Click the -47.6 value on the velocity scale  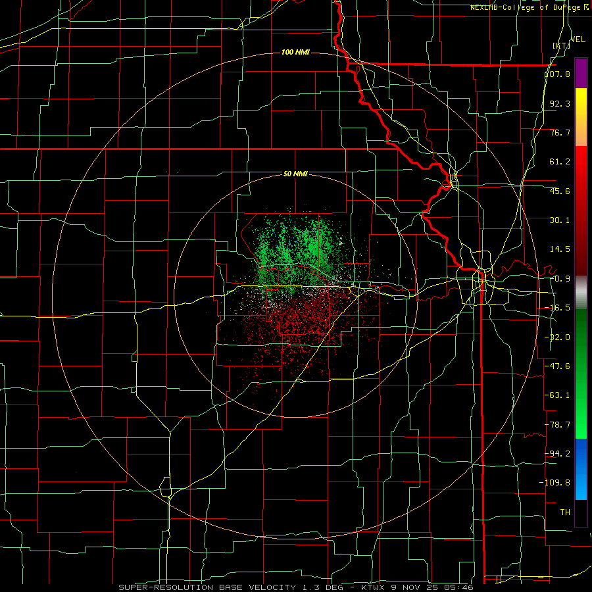click(x=557, y=366)
